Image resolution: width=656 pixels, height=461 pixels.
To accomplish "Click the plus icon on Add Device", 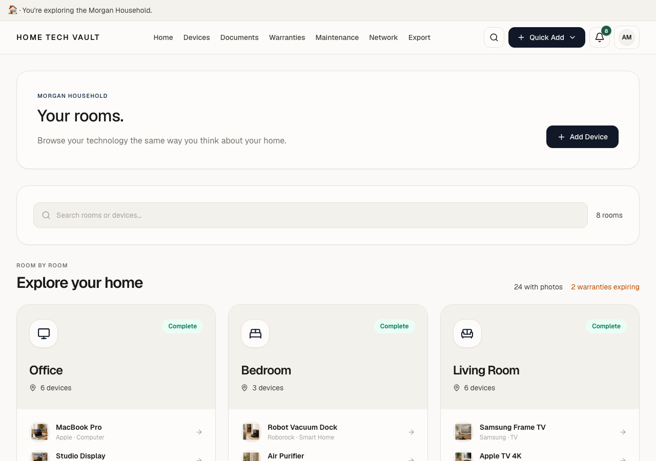I will pos(561,137).
